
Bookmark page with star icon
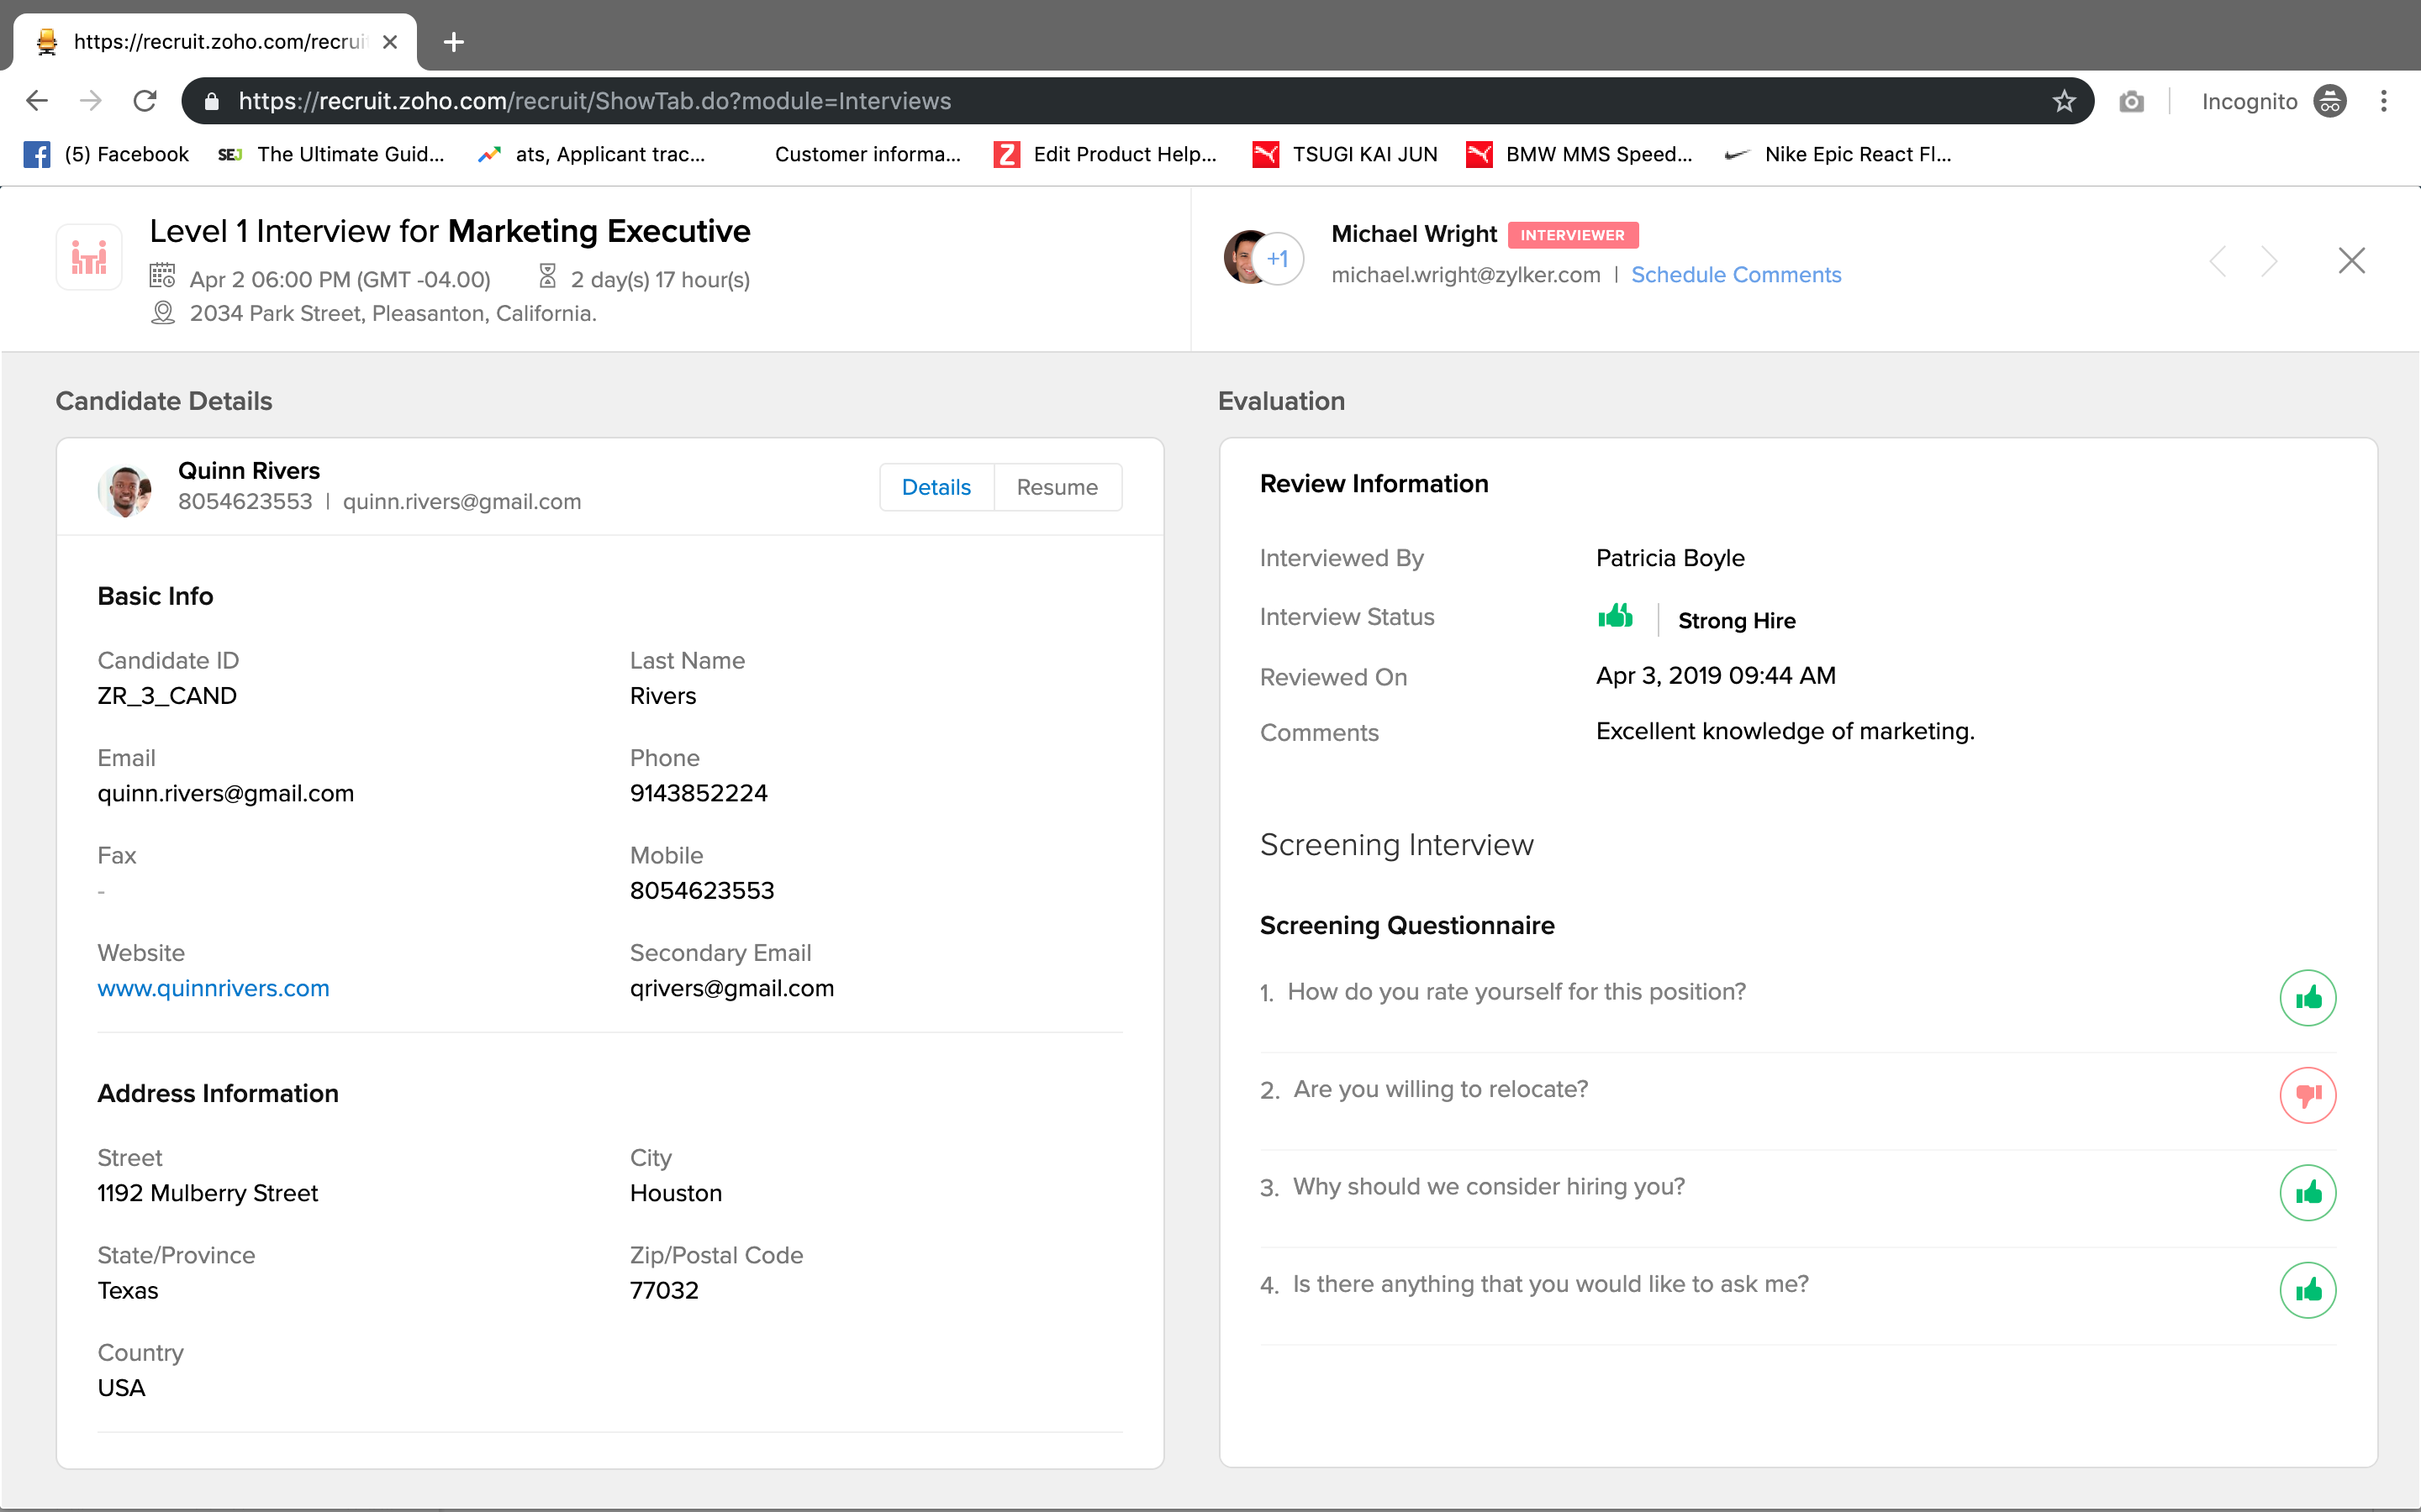(2064, 101)
